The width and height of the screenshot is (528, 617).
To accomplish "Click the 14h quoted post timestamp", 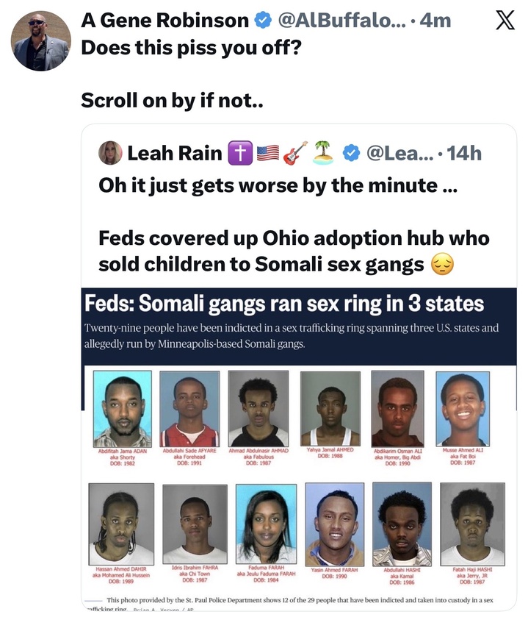I will [464, 152].
